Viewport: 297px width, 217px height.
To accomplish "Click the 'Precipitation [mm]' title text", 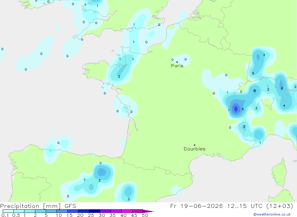I will point(30,206).
